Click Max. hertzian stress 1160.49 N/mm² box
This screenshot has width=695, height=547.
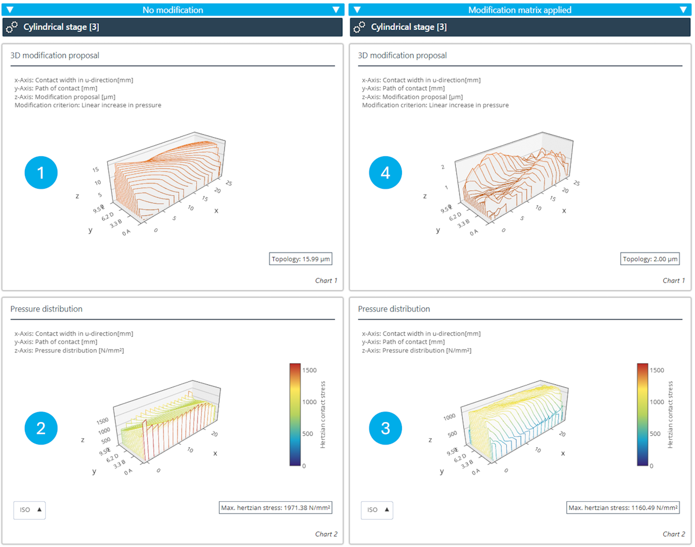(x=623, y=508)
